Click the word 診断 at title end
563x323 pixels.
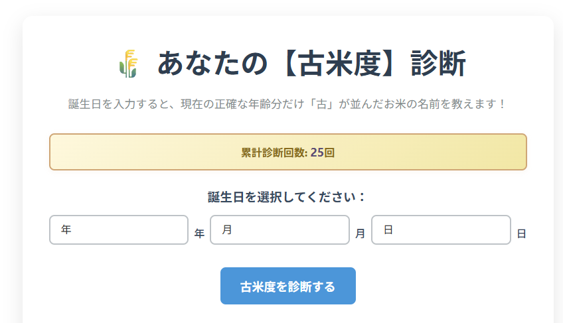pos(438,64)
